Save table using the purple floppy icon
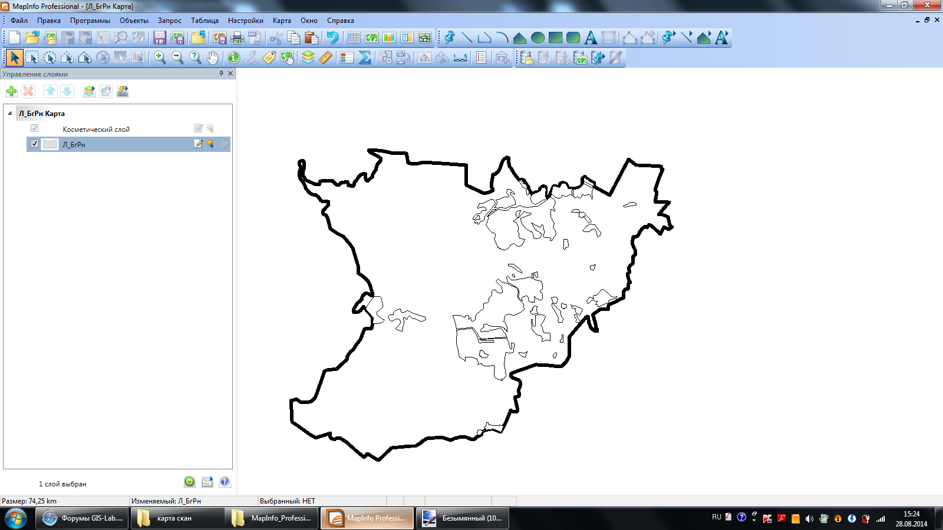The height and width of the screenshot is (530, 943). coord(160,38)
